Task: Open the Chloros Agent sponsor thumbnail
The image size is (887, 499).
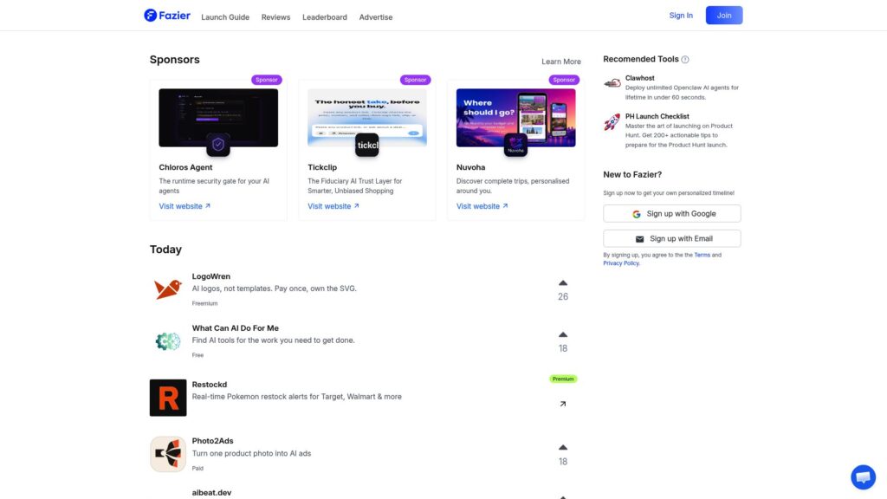Action: coord(218,118)
